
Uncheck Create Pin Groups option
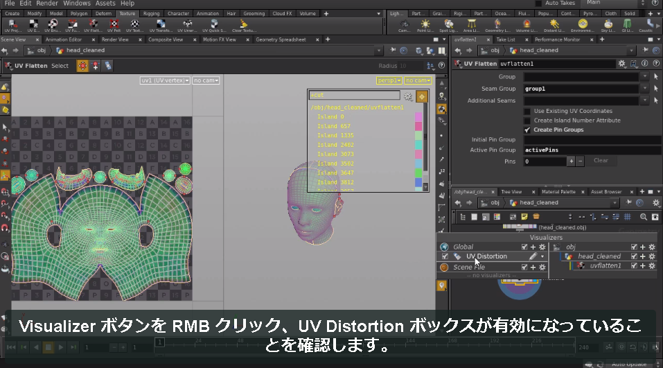pyautogui.click(x=527, y=130)
